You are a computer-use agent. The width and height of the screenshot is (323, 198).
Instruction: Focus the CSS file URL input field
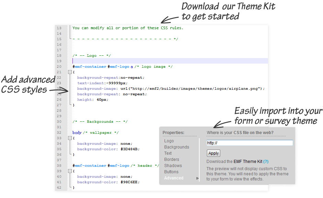[x=250, y=143]
